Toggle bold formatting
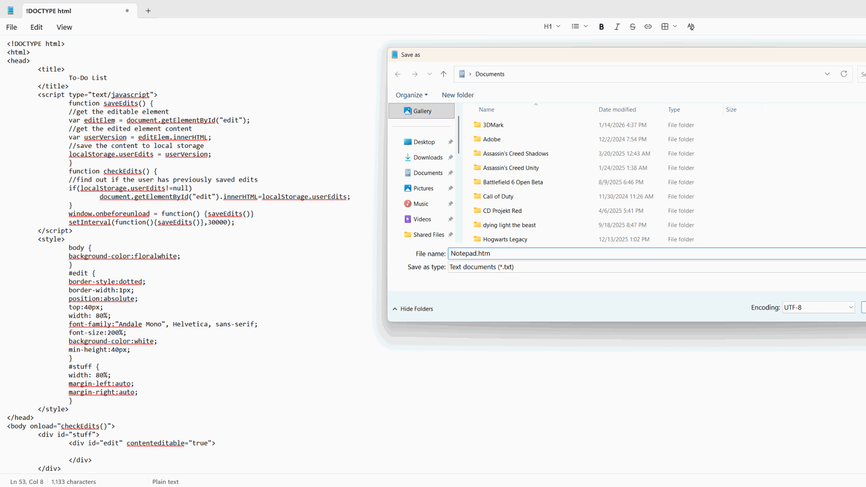The width and height of the screenshot is (866, 487). point(601,26)
